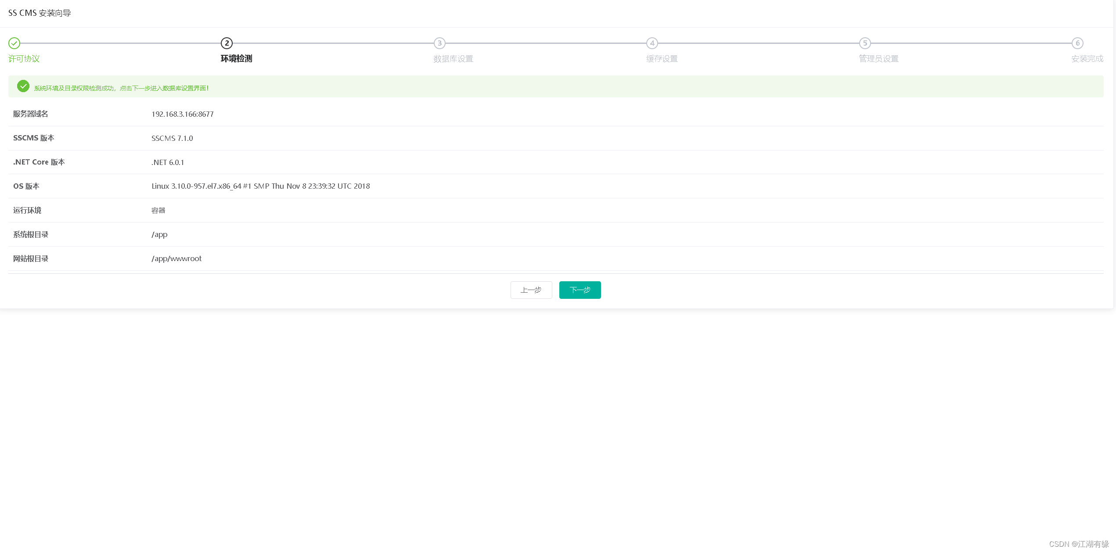Click the step 5 circle icon
This screenshot has width=1116, height=552.
click(865, 43)
